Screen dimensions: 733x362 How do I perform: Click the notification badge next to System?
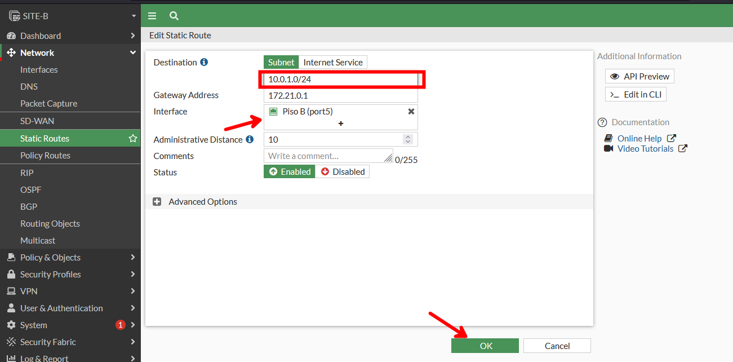tap(120, 325)
